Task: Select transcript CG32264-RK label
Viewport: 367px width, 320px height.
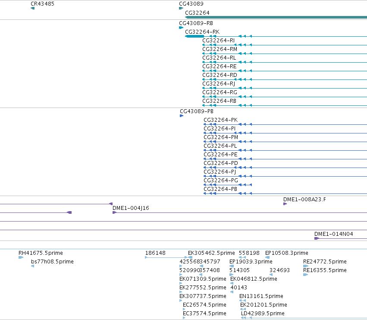Action: coord(202,32)
